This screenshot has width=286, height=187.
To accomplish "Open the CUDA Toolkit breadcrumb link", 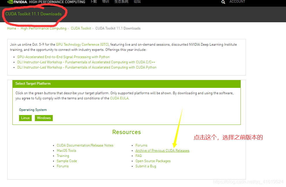I will pyautogui.click(x=81, y=28).
